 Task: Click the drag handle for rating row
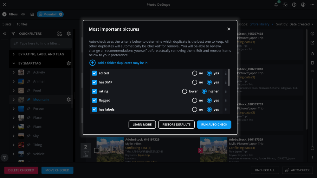click(226, 91)
